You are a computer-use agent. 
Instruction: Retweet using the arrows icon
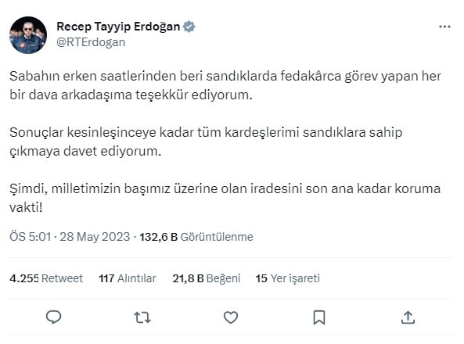142,317
